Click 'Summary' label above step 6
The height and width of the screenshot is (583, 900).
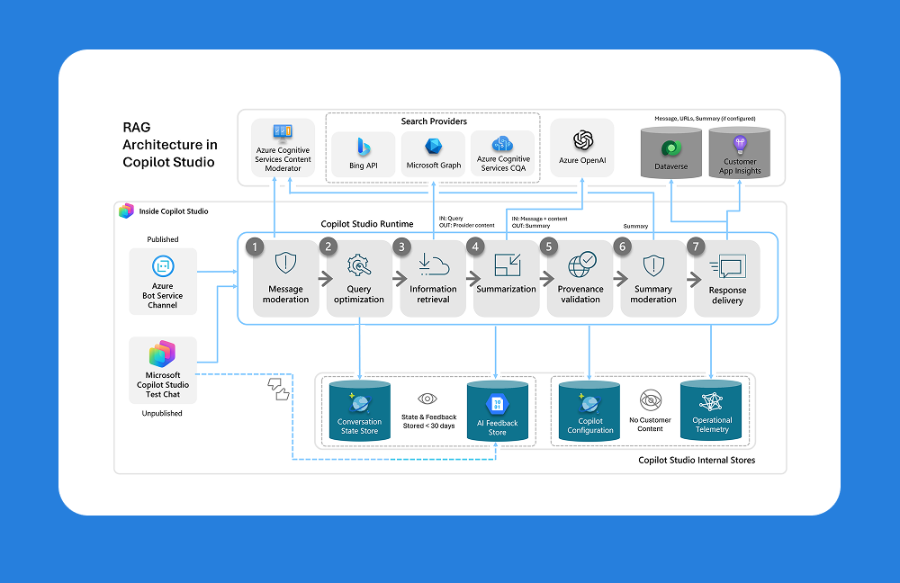[x=635, y=226]
